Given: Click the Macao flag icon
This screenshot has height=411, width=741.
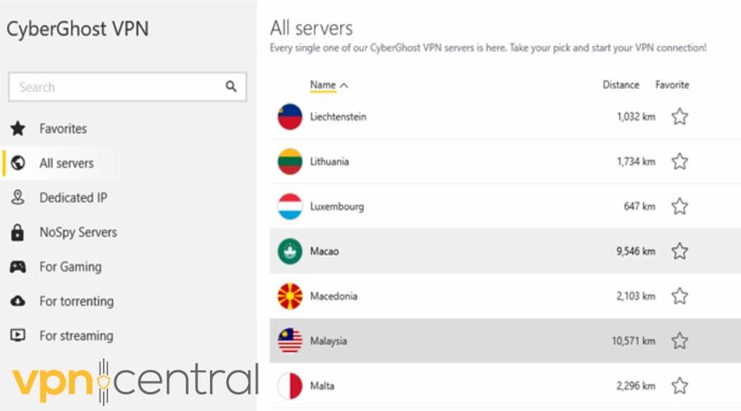Looking at the screenshot, I should pos(290,251).
